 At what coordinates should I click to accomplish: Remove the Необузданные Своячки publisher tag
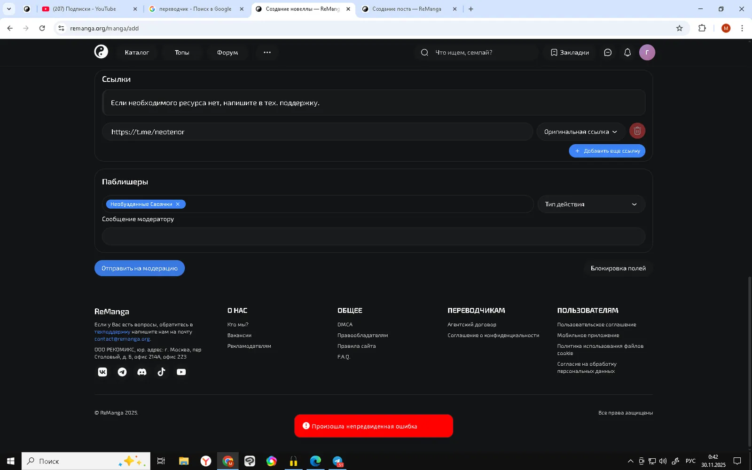click(x=178, y=204)
